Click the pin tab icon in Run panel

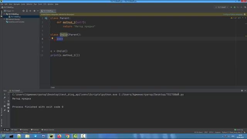5,110
